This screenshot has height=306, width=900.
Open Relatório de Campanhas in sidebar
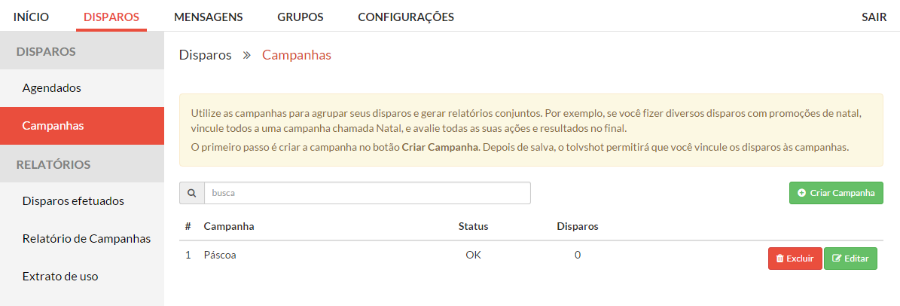click(x=82, y=238)
